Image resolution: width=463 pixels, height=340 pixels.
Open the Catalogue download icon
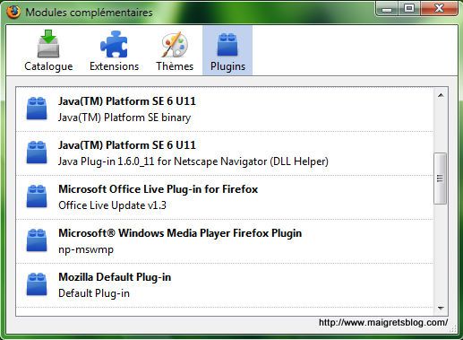tap(48, 44)
